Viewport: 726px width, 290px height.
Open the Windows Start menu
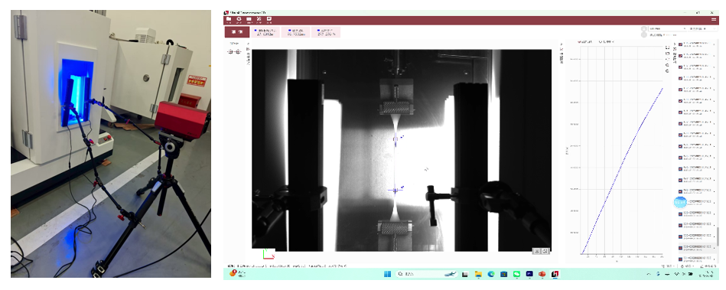point(387,274)
